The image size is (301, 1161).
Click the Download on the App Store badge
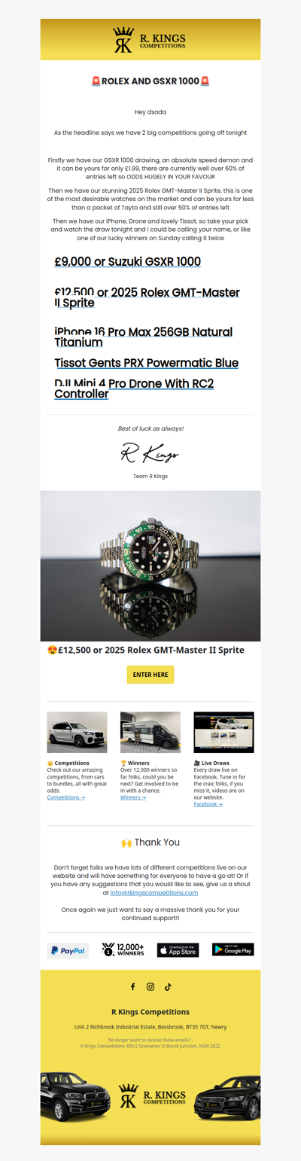178,950
